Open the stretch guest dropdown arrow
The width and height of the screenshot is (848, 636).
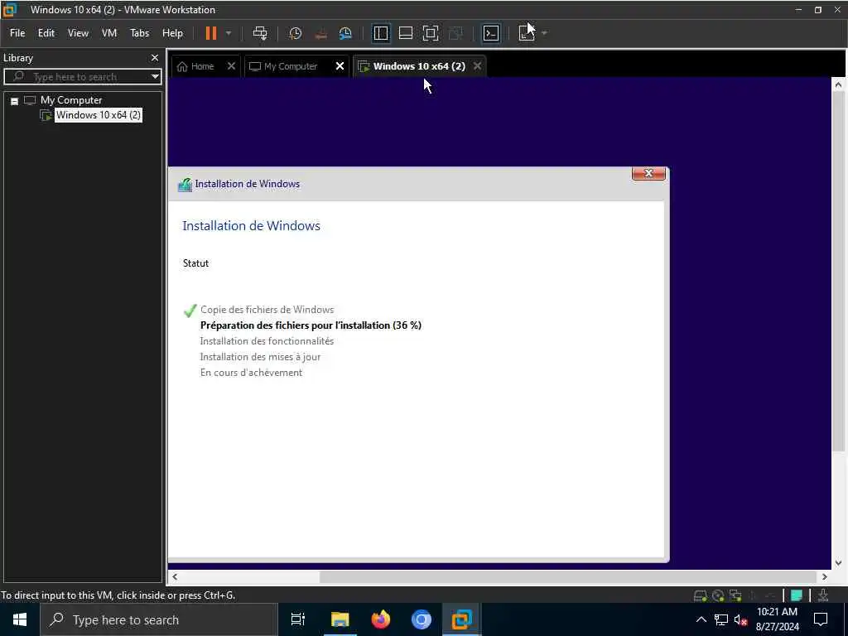tap(545, 33)
